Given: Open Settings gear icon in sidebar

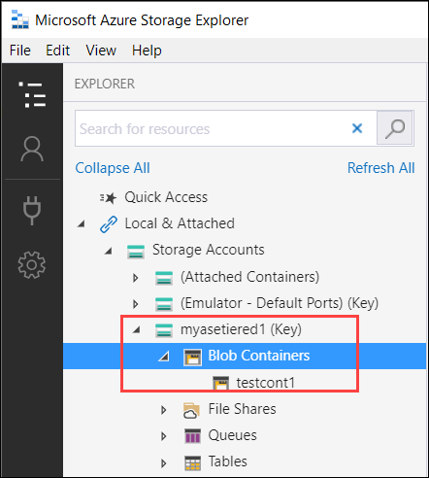Looking at the screenshot, I should [32, 265].
